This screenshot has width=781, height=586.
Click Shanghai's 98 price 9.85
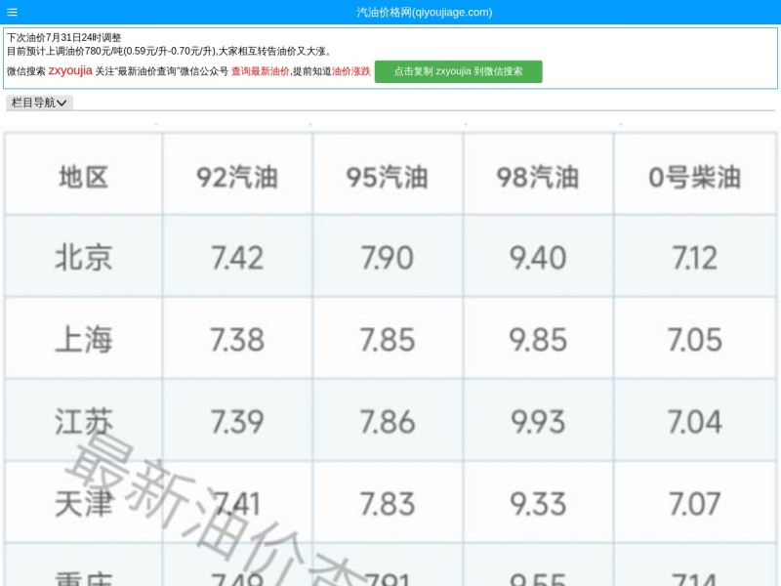click(538, 340)
